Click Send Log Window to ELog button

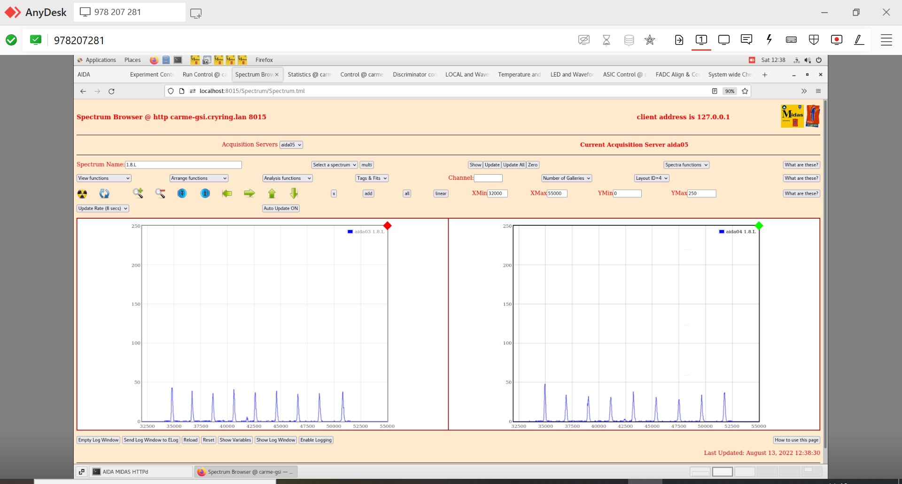[x=151, y=440]
